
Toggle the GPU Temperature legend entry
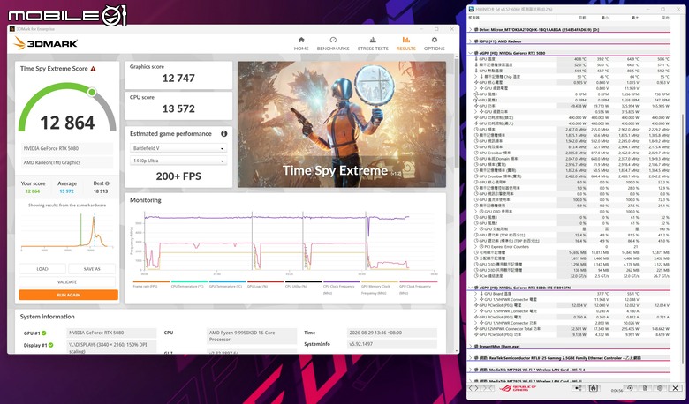click(x=227, y=285)
